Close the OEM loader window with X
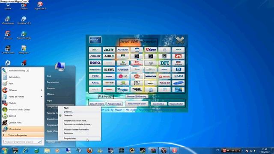The image size is (274, 154). tap(180, 40)
